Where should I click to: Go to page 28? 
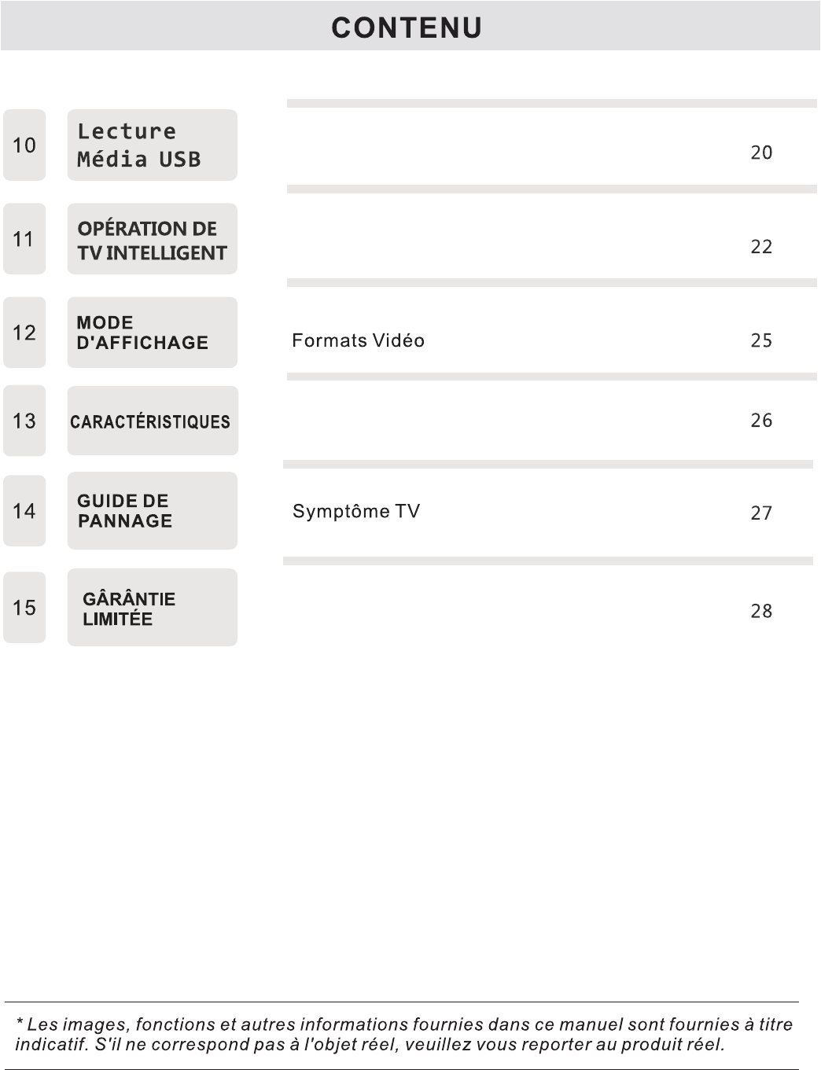(x=761, y=611)
